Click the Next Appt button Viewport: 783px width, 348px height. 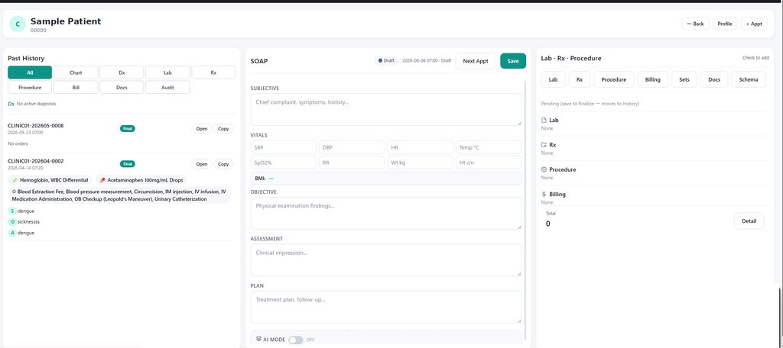tap(476, 61)
